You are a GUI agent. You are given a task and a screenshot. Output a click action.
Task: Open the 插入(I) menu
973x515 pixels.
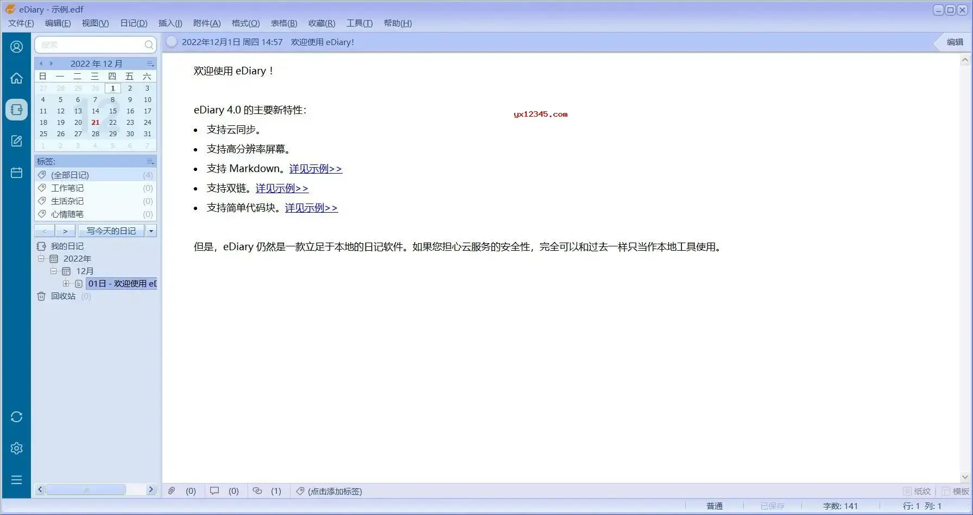(170, 23)
